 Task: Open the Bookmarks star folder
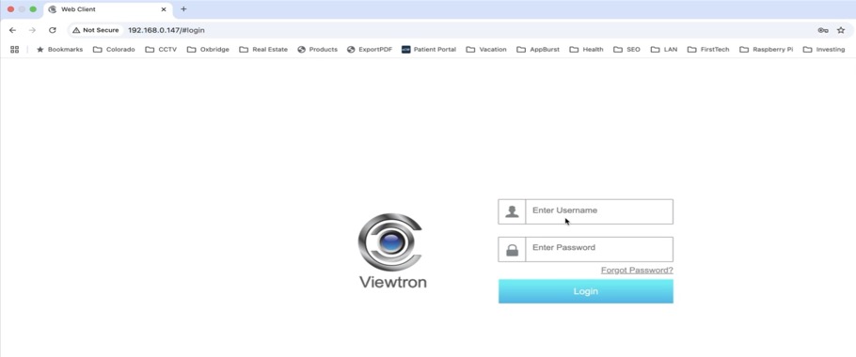(59, 49)
